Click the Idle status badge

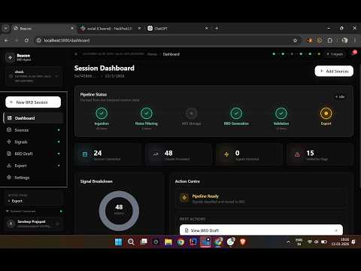coord(340,97)
